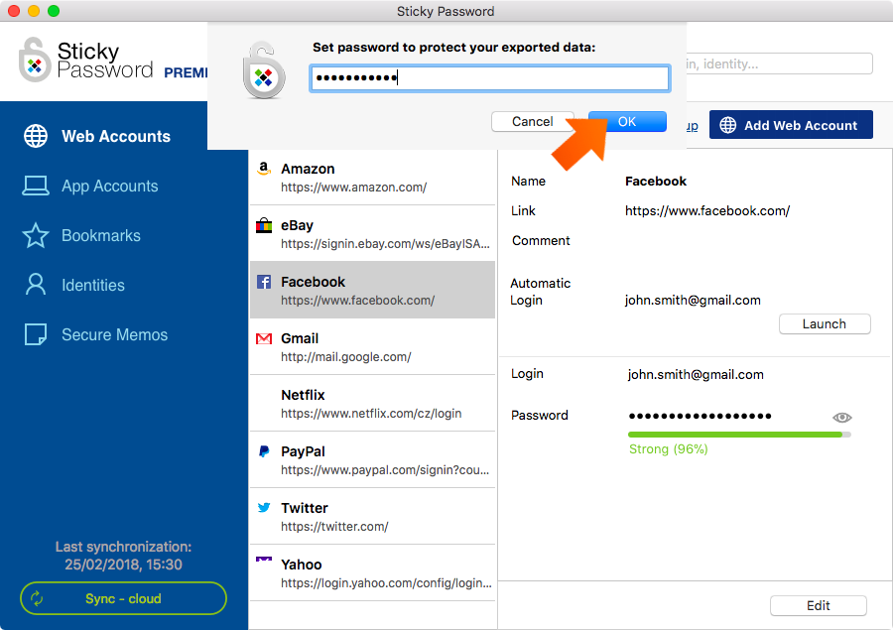This screenshot has width=893, height=630.
Task: Click the globe icon on Add Web Account
Action: click(728, 125)
